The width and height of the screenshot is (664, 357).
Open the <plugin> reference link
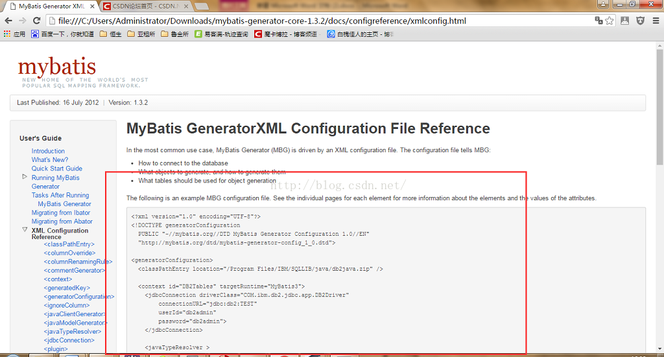(56, 349)
